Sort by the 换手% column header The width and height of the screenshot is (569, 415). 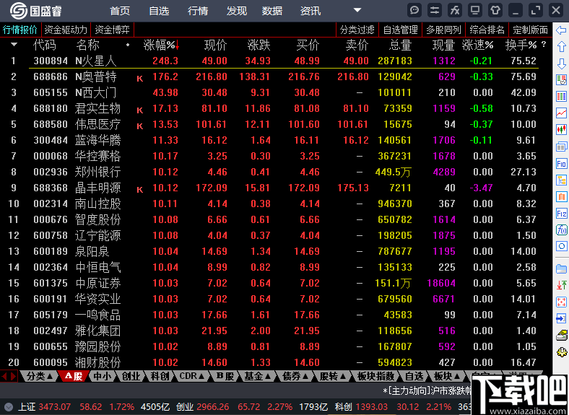(521, 45)
